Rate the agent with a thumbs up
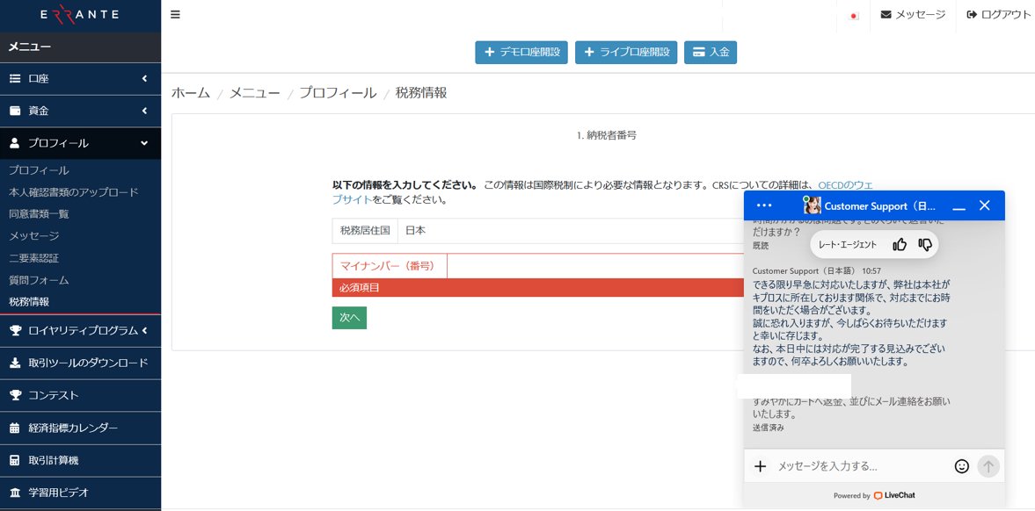 pyautogui.click(x=899, y=244)
